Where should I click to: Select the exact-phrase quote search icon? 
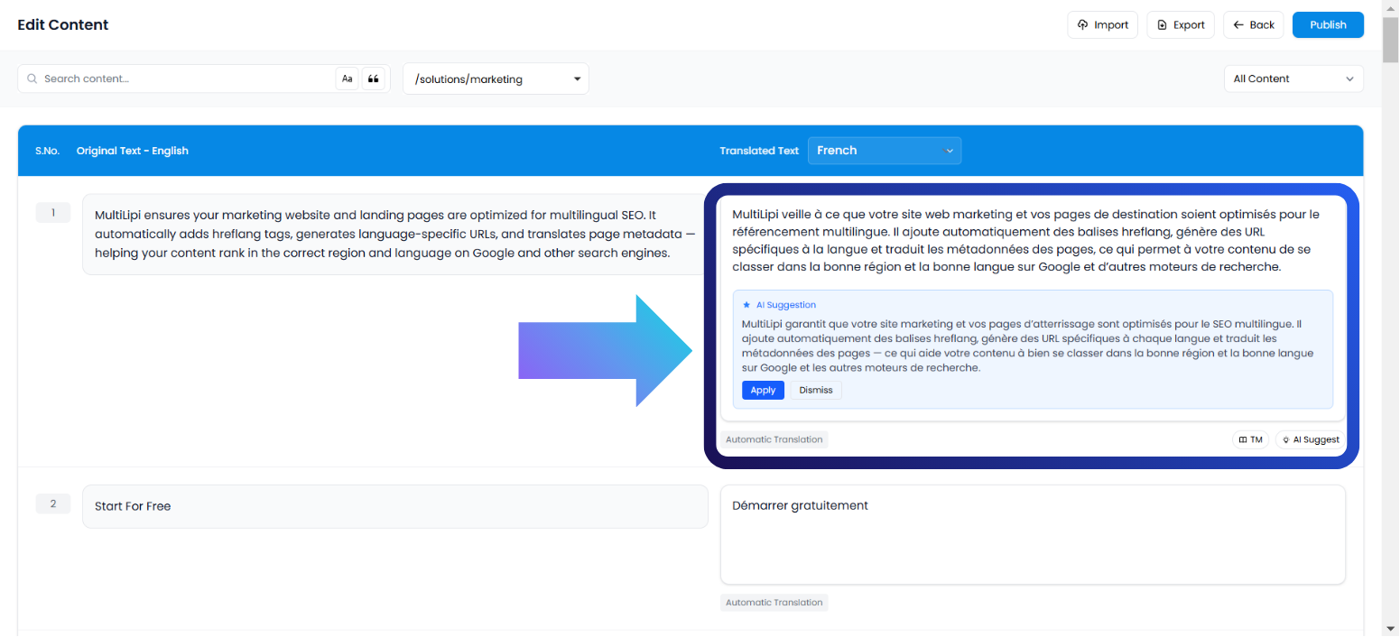coord(374,78)
